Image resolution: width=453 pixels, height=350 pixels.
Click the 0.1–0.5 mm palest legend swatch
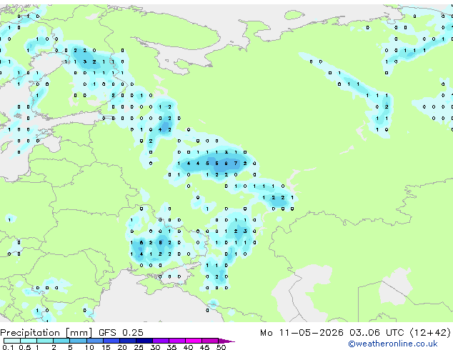[12, 341]
